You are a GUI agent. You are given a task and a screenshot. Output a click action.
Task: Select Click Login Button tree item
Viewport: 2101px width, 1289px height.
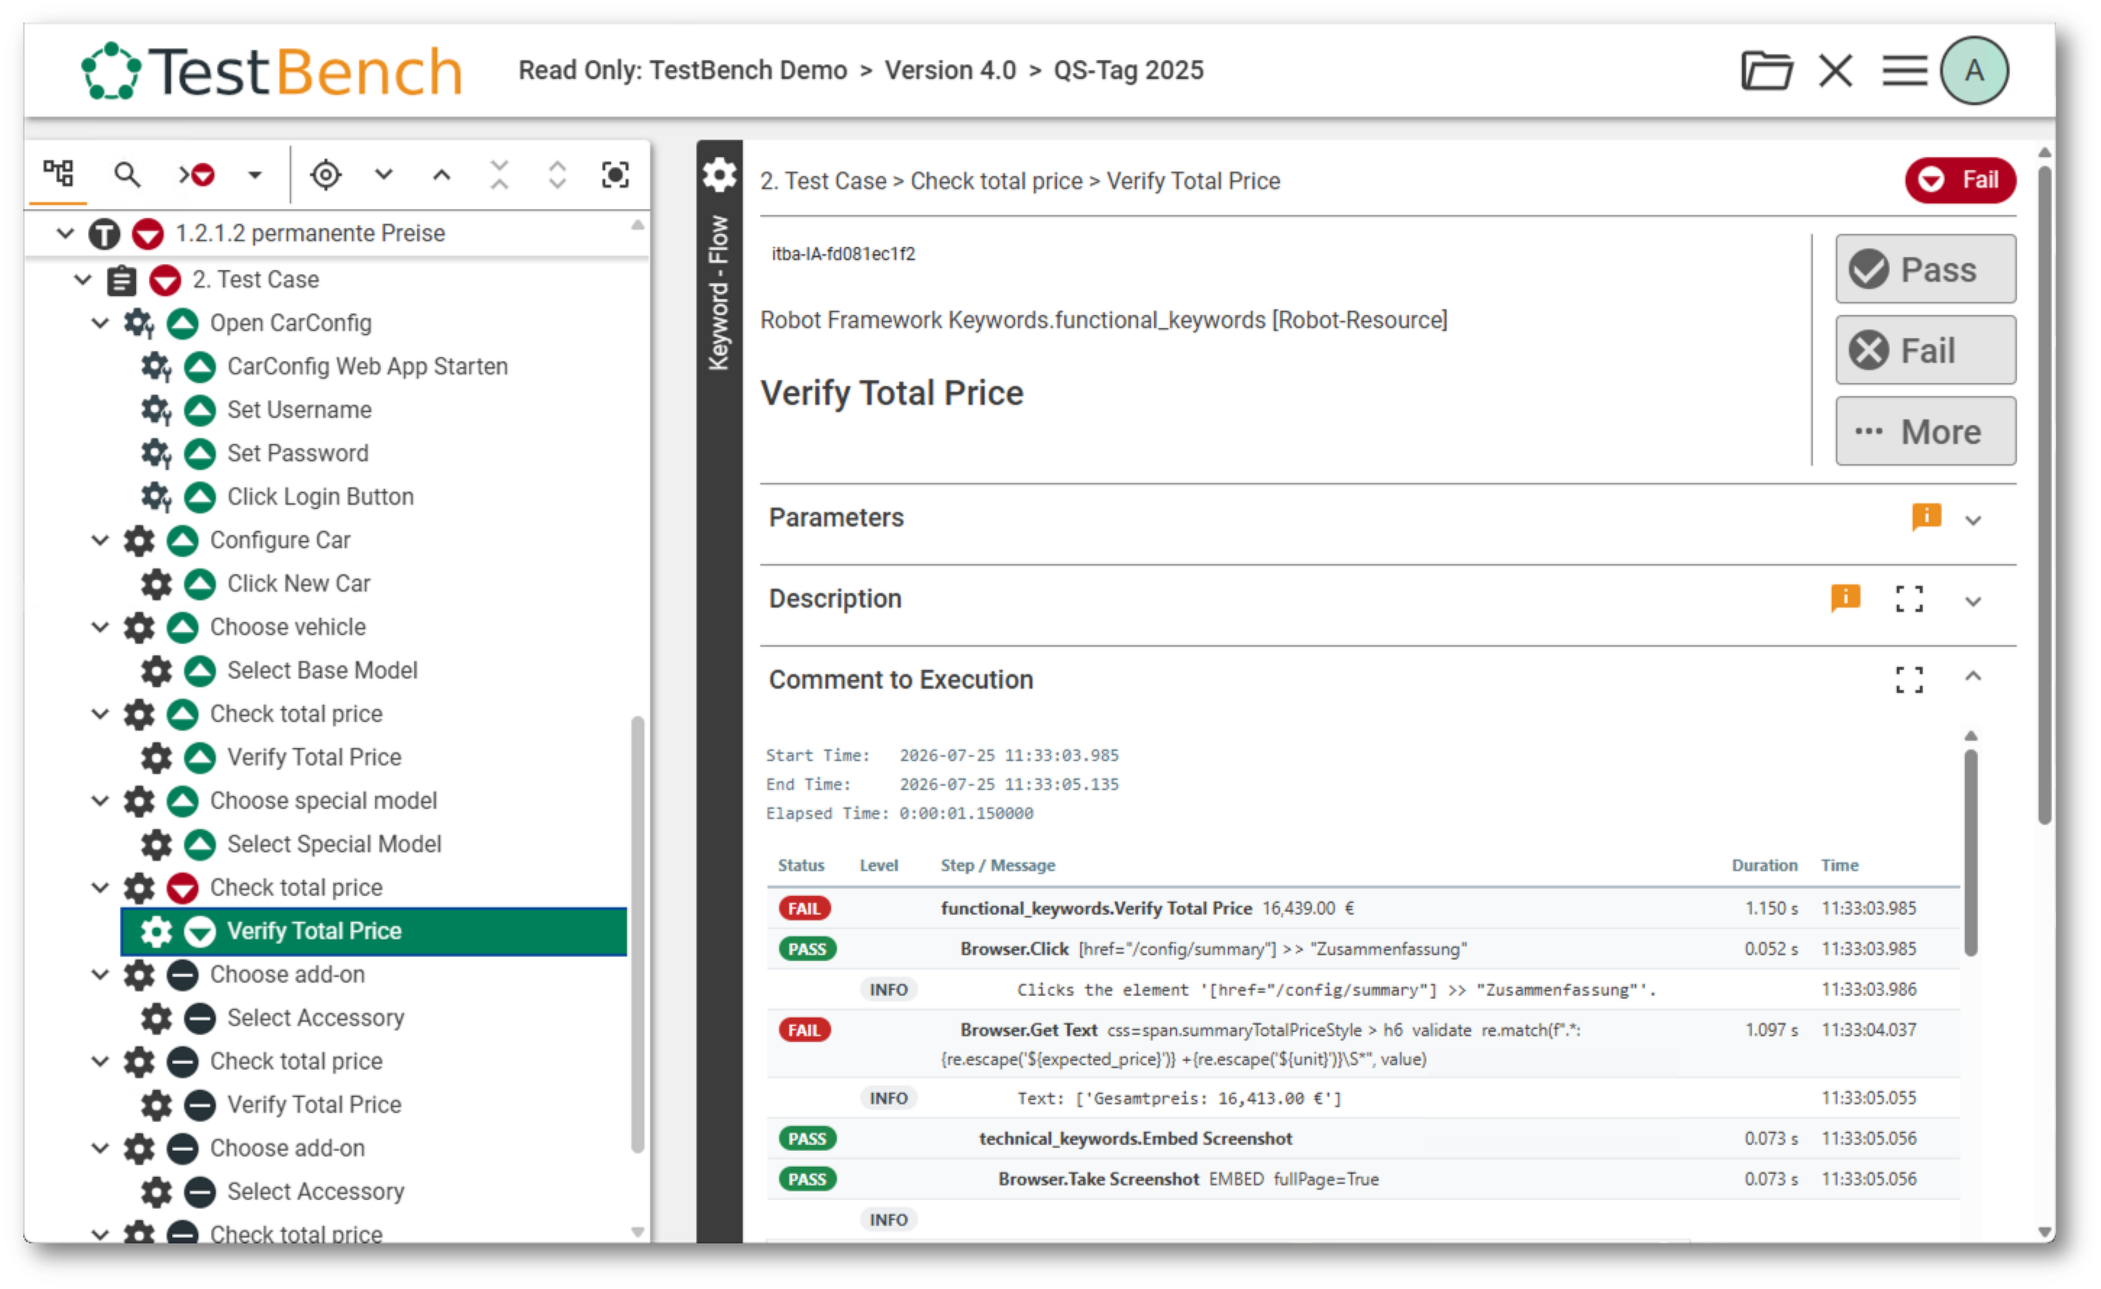[320, 497]
